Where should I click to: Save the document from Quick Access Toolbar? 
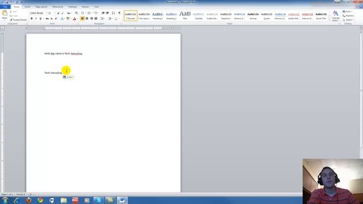click(x=7, y=2)
